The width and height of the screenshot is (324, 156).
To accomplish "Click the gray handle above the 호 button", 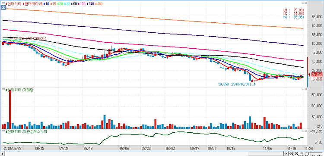I will click(x=3, y=3).
